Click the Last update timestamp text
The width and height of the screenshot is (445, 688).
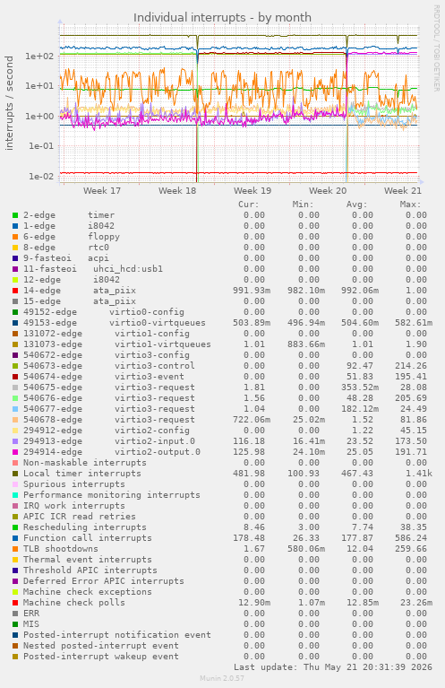333,667
